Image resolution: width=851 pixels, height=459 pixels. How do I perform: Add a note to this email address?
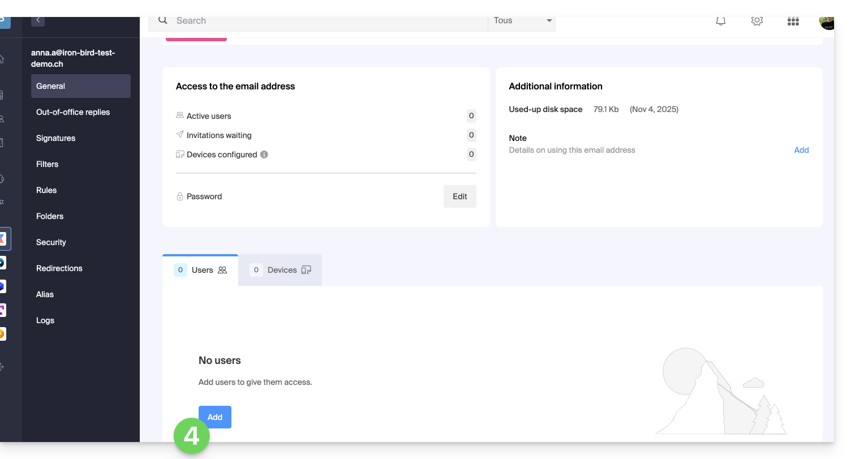[x=801, y=150]
